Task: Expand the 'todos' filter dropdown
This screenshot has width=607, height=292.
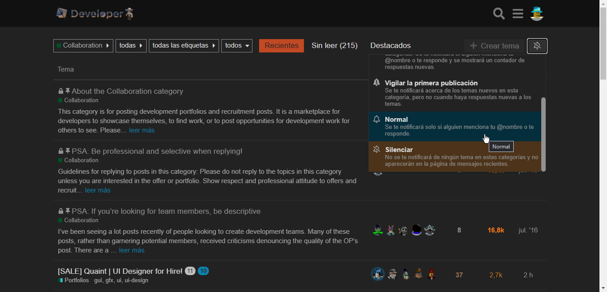Action: (237, 46)
